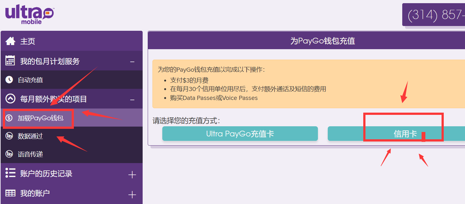Click the house icon in the sidebar
This screenshot has height=204, width=465.
pyautogui.click(x=10, y=41)
